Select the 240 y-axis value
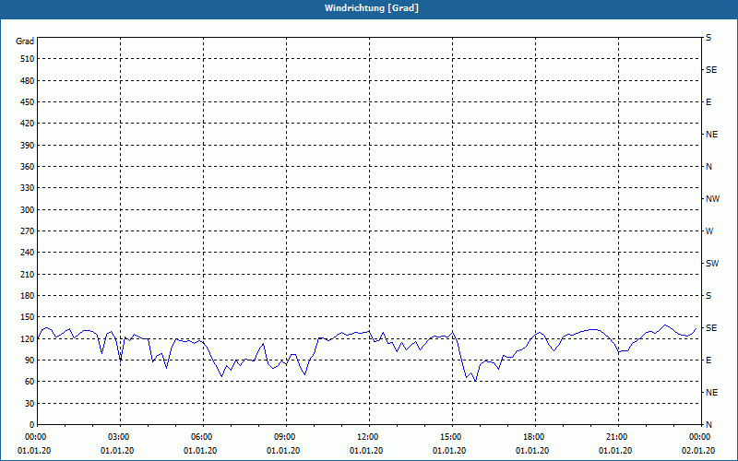 tap(28, 253)
